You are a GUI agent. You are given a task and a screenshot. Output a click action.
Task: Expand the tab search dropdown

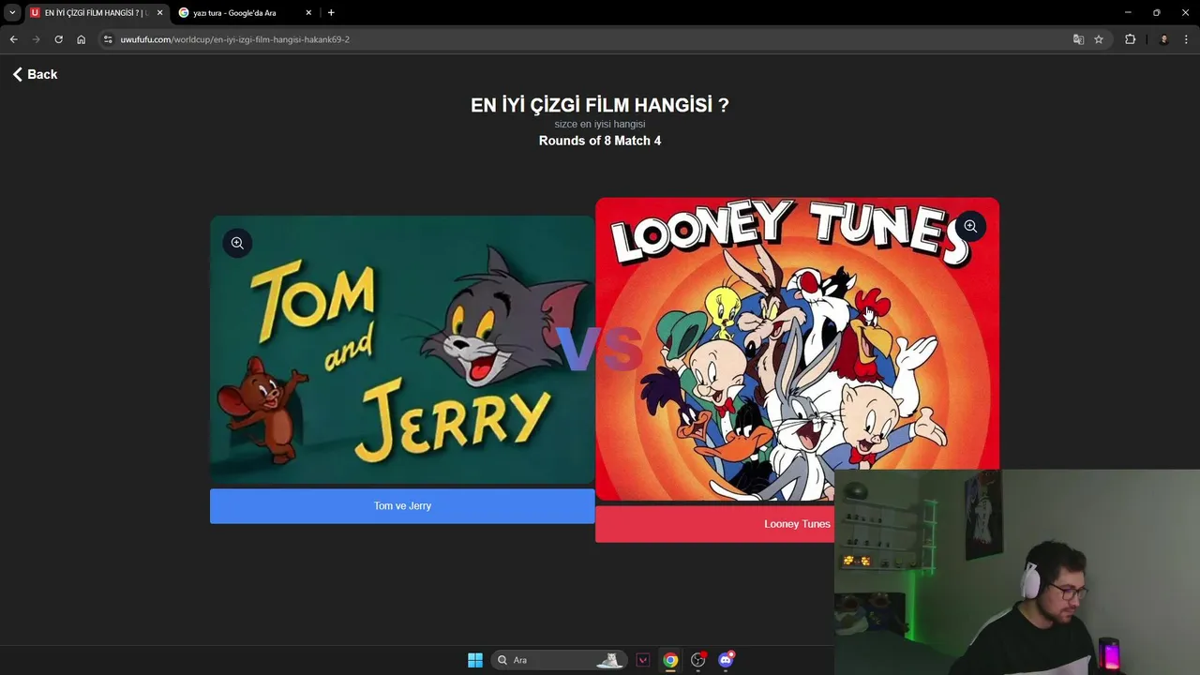coord(12,13)
